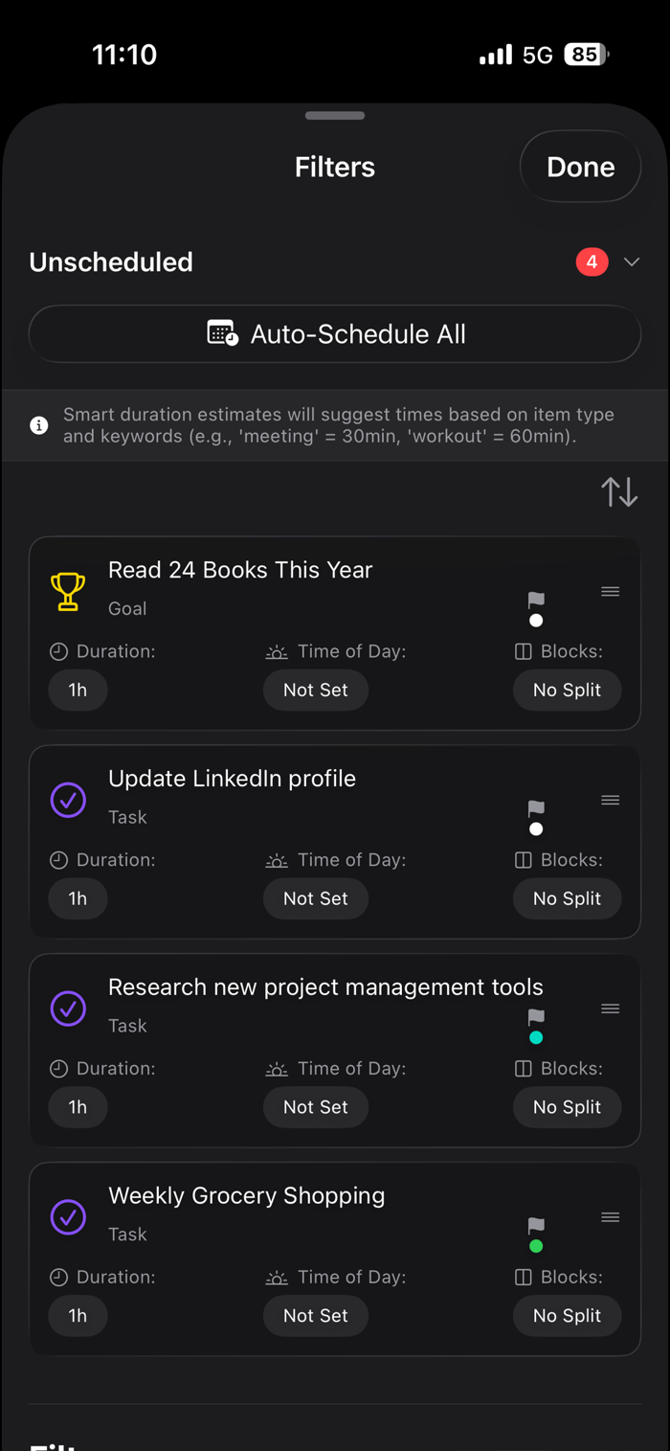Open Blocks 'No Split' for Update LinkedIn profile
The image size is (670, 1451).
[567, 898]
